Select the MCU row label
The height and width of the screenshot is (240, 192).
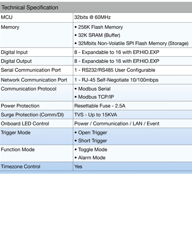tap(7, 17)
